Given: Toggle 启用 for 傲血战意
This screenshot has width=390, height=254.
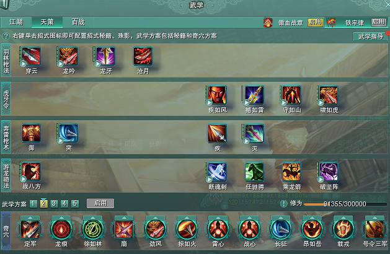Looking at the screenshot, I should coord(315,22).
